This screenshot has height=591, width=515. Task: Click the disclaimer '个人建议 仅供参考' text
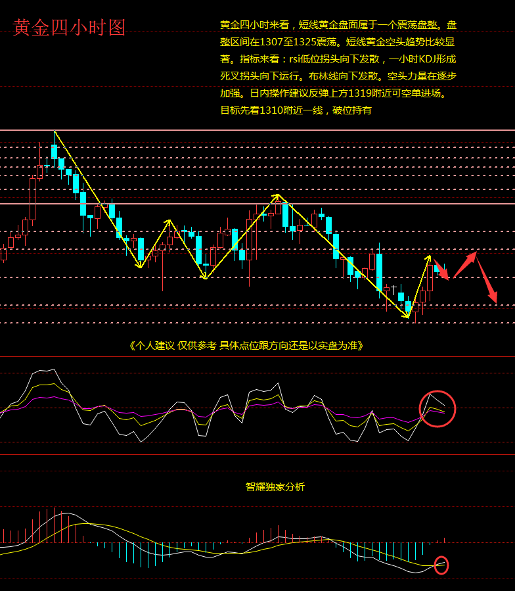(x=246, y=346)
